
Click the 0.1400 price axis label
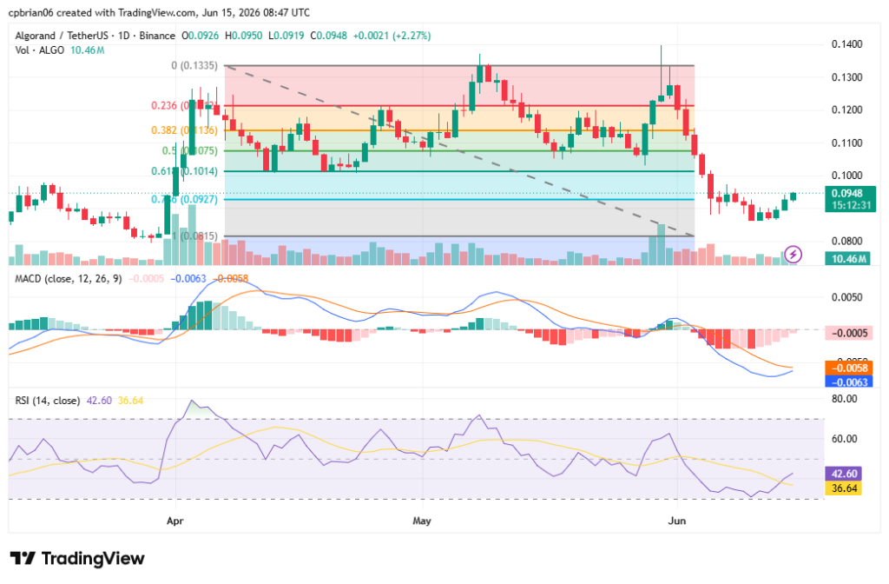[x=847, y=44]
